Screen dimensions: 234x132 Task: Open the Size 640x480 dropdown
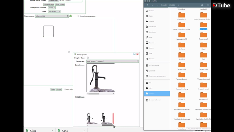[54, 11]
